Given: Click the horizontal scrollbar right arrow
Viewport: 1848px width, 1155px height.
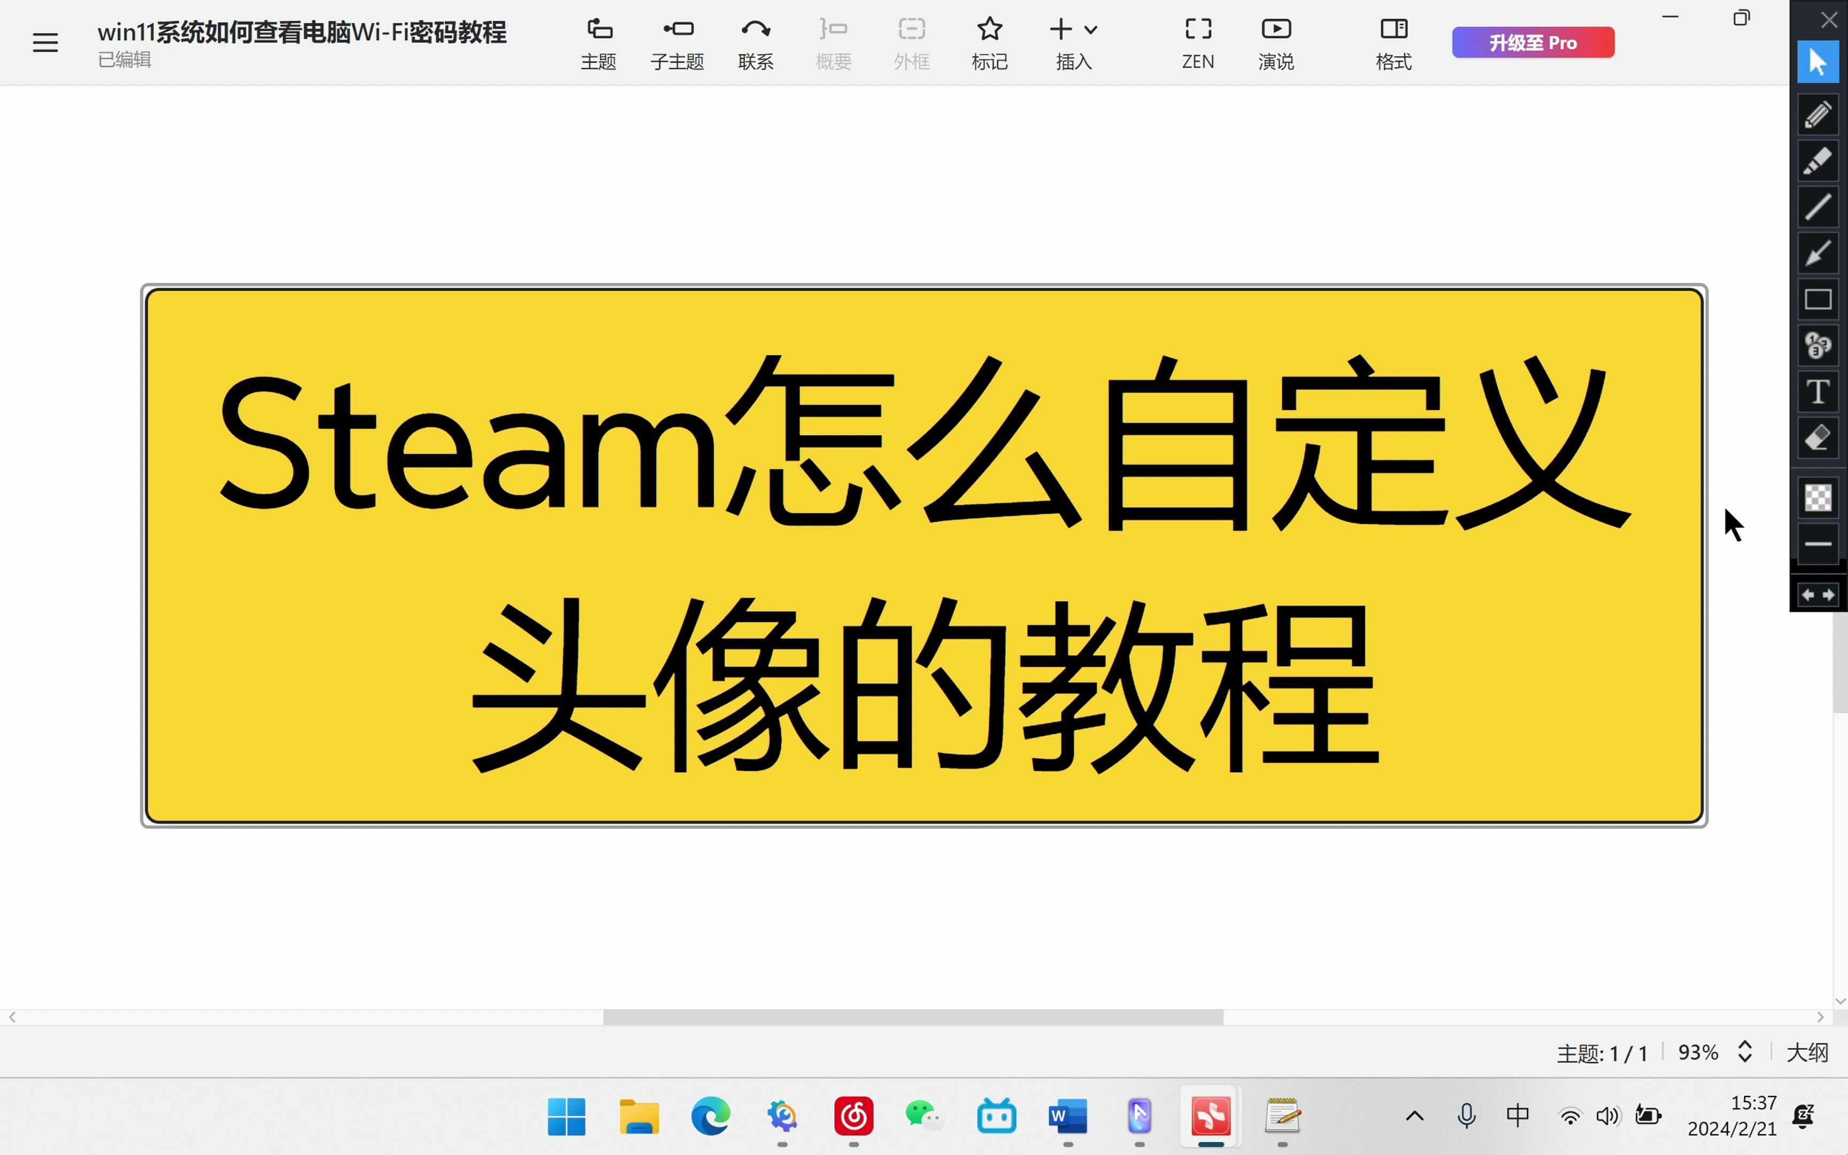Looking at the screenshot, I should (1821, 1017).
